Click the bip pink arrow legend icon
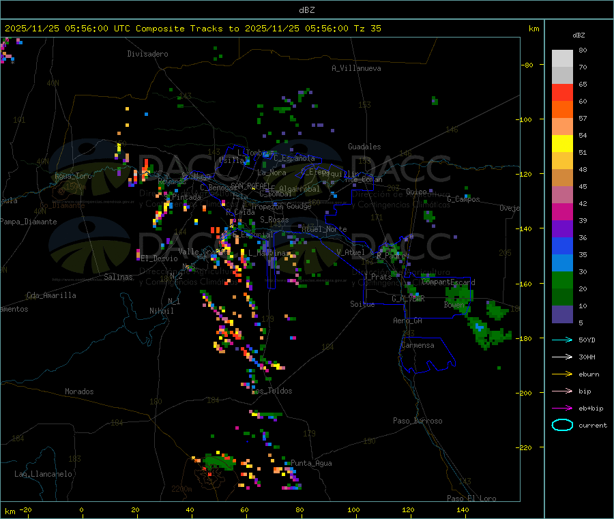The width and height of the screenshot is (614, 519). pos(562,391)
